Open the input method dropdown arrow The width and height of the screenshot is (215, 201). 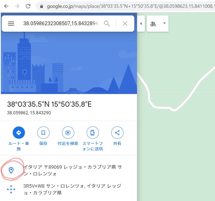[x=164, y=23]
